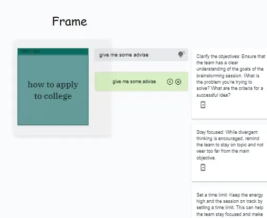
Task: Select the 'Set a time limit' suggestion card
Action: click(229, 203)
